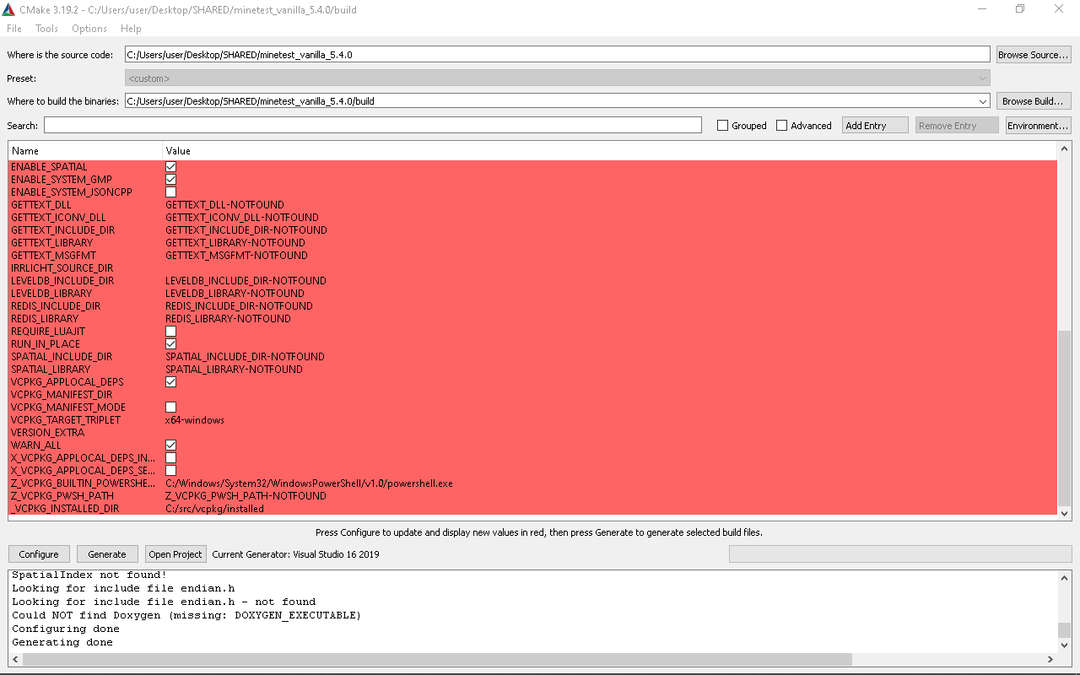Click the entry list scroll-down arrow
Viewport: 1080px width, 675px height.
[x=1064, y=512]
